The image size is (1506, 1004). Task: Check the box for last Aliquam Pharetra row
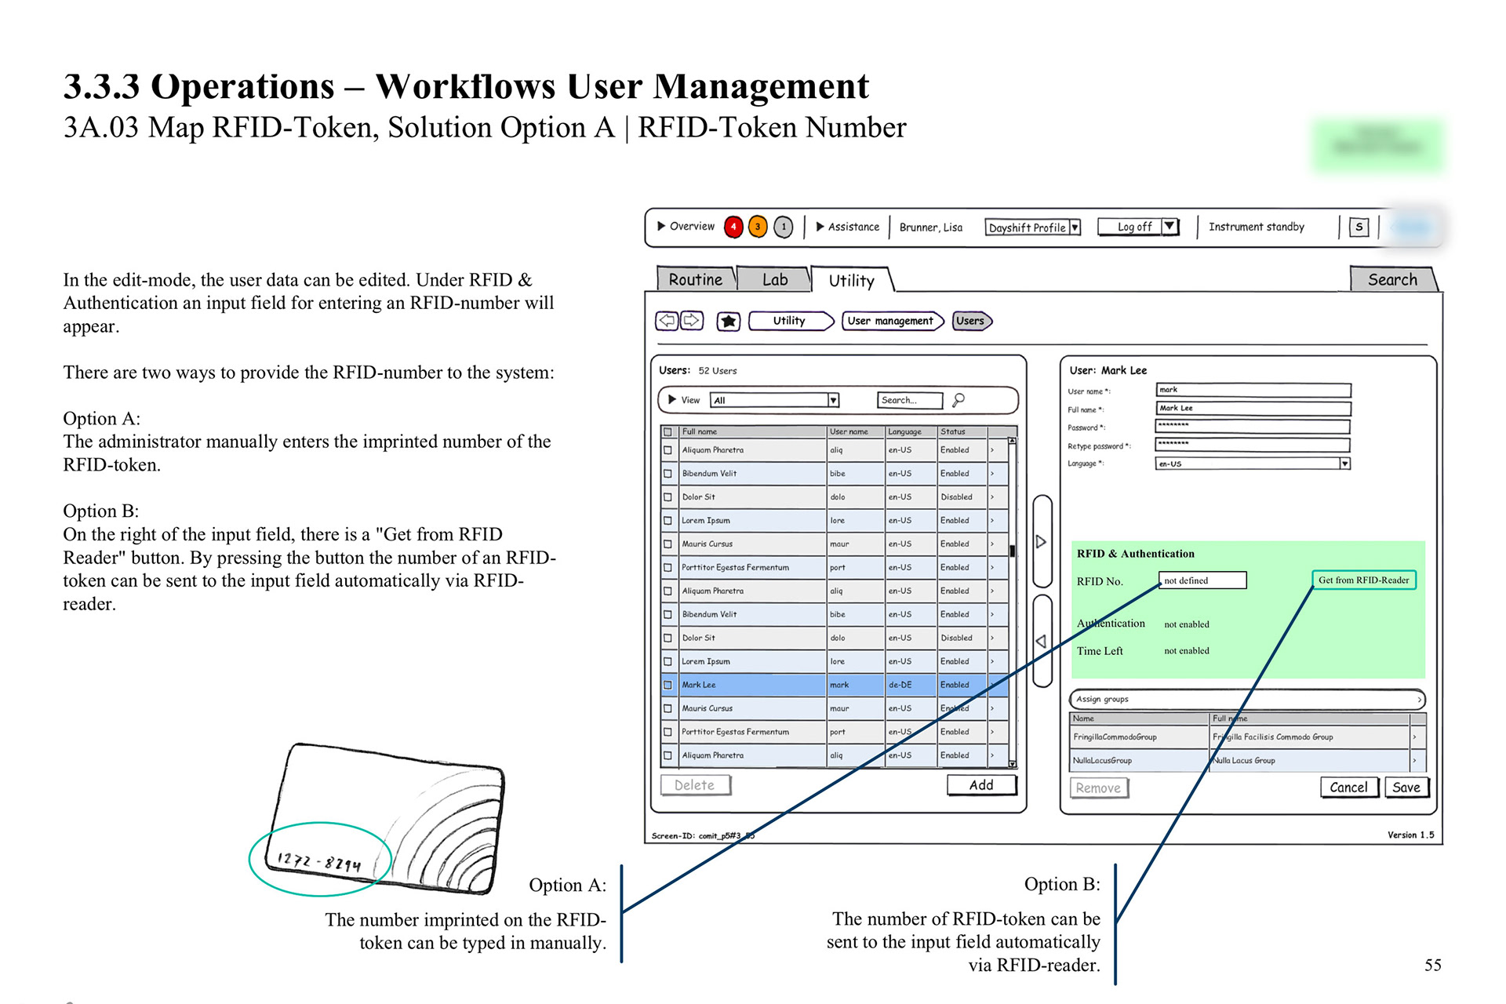(x=668, y=755)
